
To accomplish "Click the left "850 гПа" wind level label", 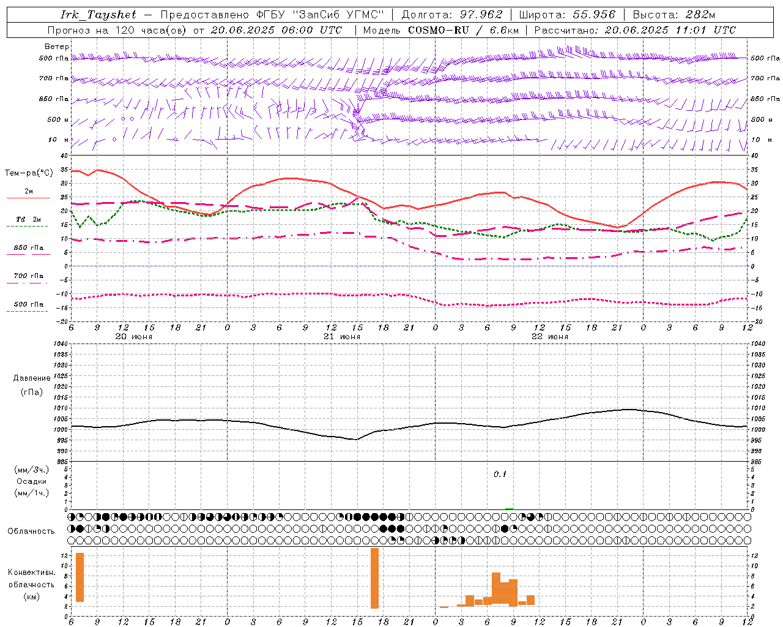I will tap(54, 99).
